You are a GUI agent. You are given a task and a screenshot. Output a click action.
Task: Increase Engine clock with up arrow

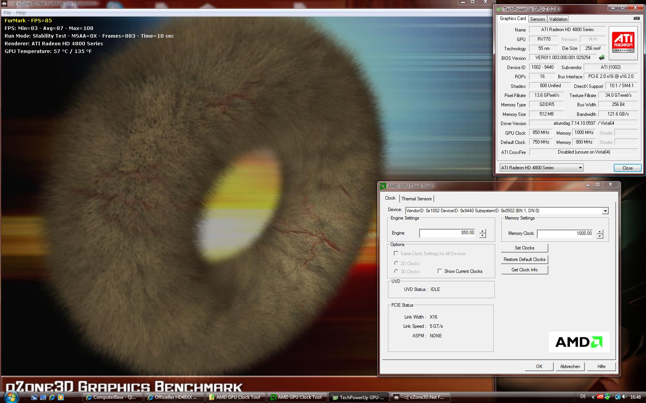click(483, 231)
